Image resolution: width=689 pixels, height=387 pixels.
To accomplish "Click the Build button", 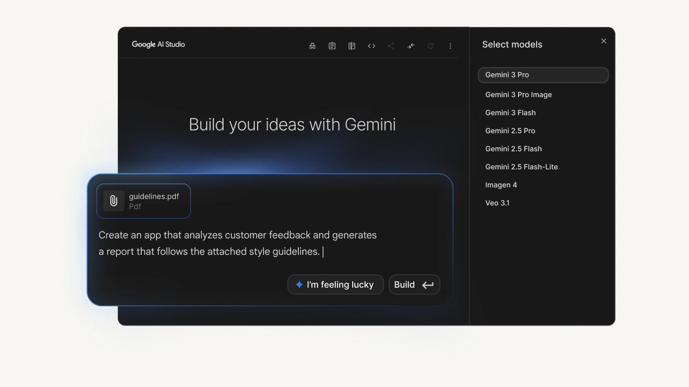I will [x=415, y=284].
